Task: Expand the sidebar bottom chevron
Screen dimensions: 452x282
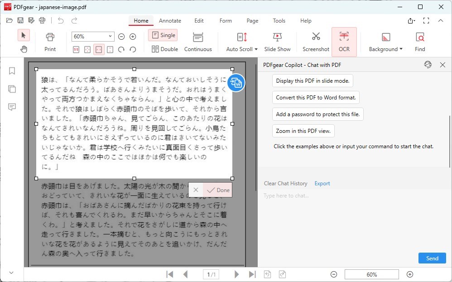Action: 11,273
